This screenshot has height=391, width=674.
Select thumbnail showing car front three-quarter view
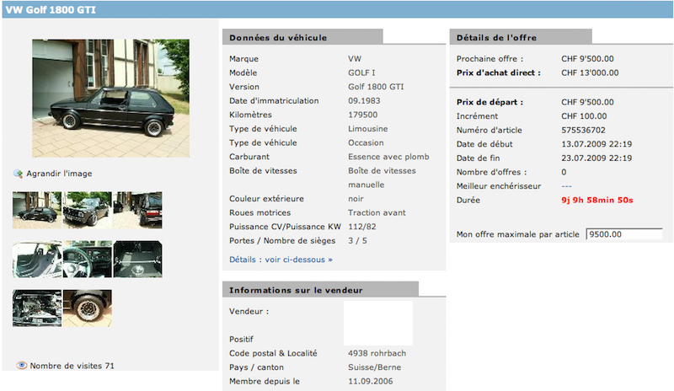tap(88, 210)
